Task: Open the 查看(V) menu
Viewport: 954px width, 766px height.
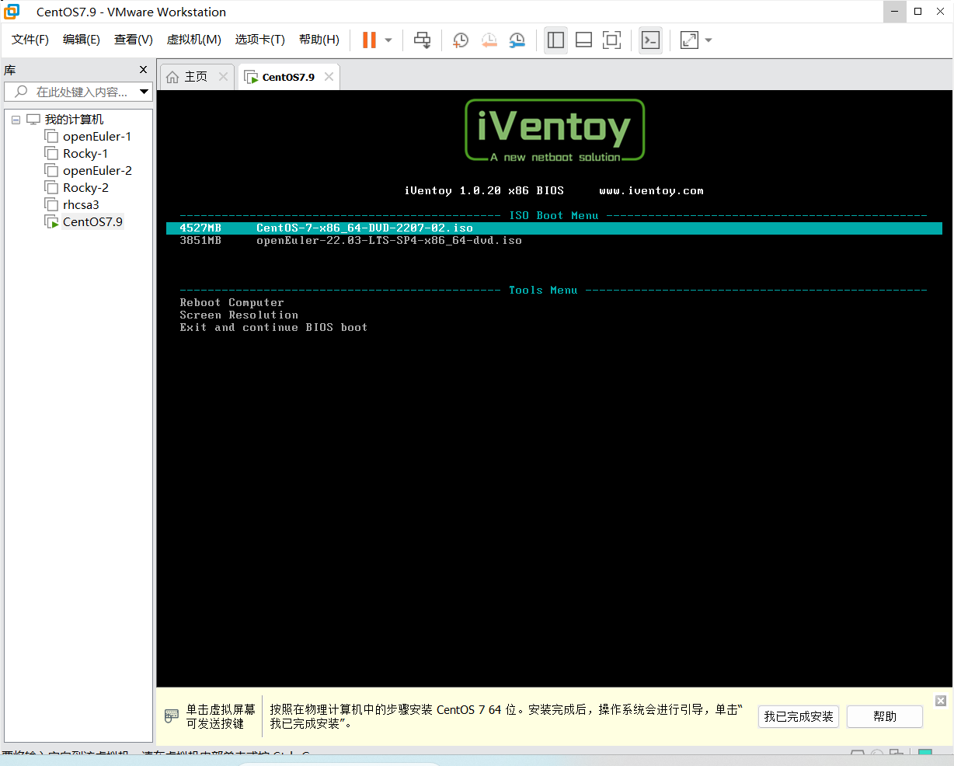Action: point(134,40)
